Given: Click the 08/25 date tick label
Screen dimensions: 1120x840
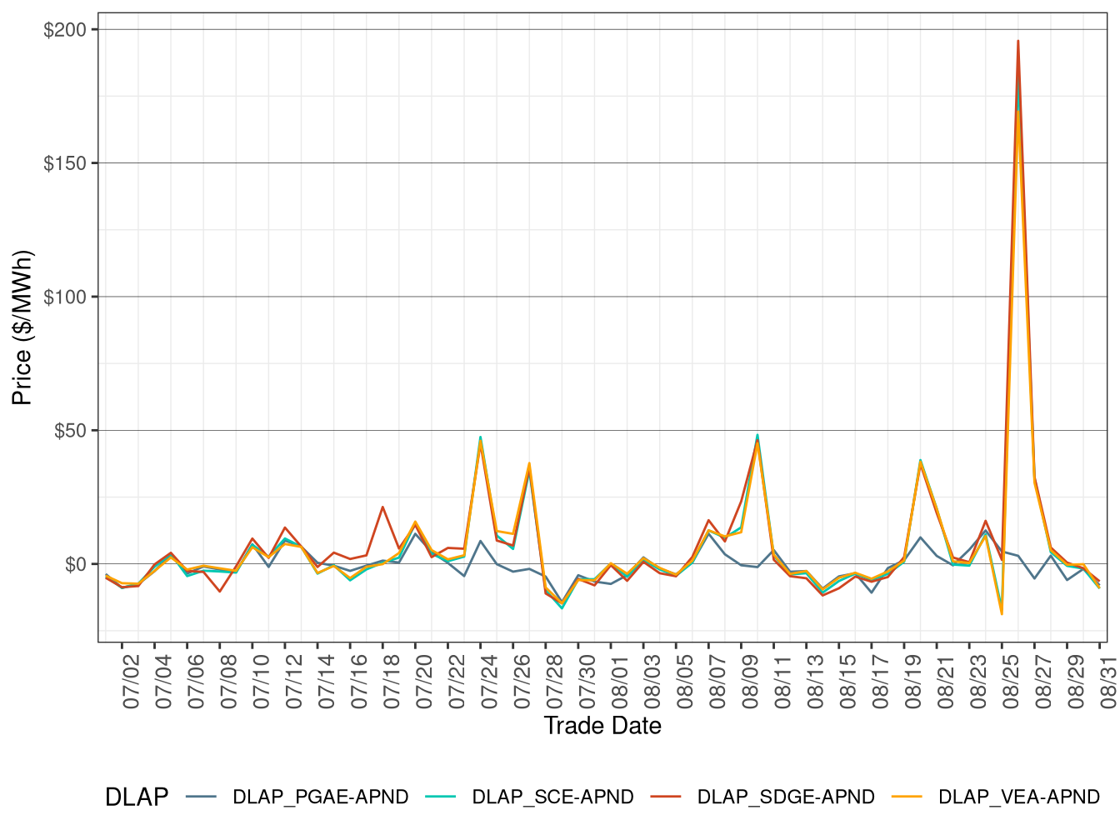Looking at the screenshot, I should (1011, 681).
